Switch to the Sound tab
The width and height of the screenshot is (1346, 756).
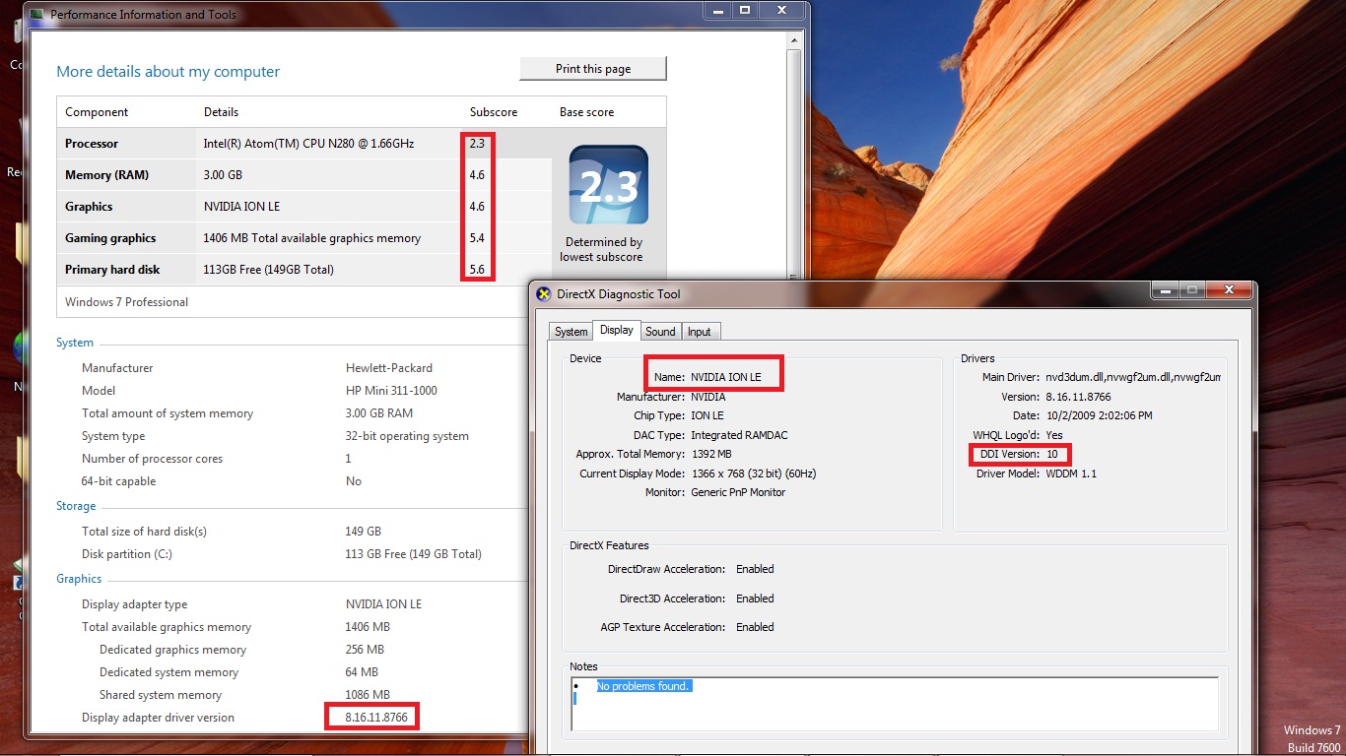point(660,332)
